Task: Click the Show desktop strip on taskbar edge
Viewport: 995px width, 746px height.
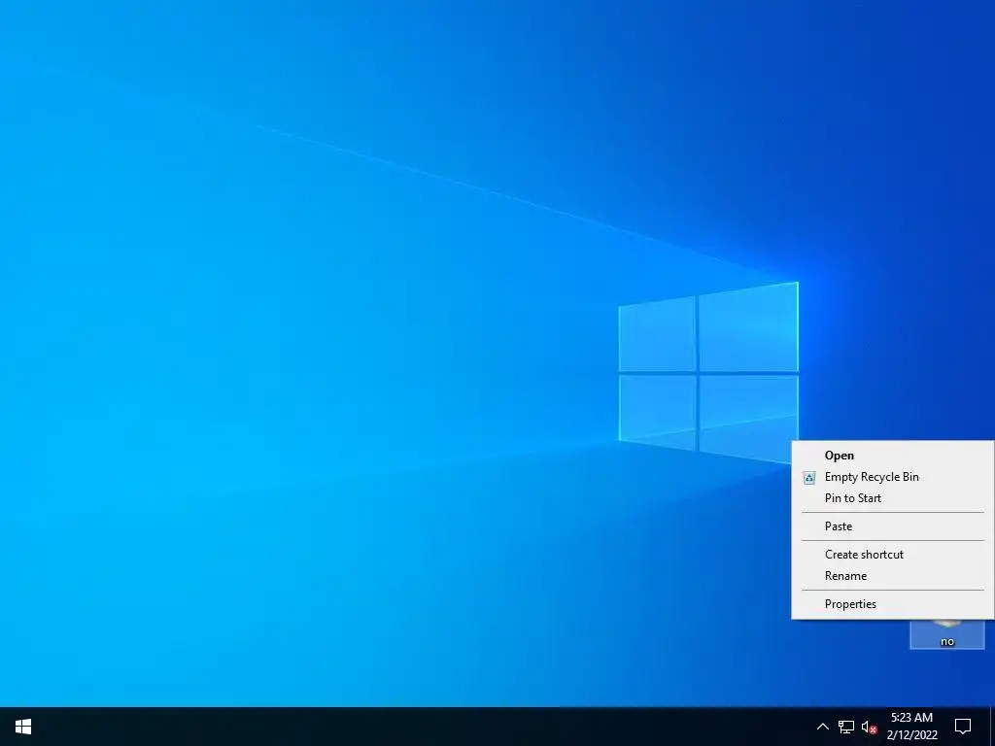Action: pos(992,727)
